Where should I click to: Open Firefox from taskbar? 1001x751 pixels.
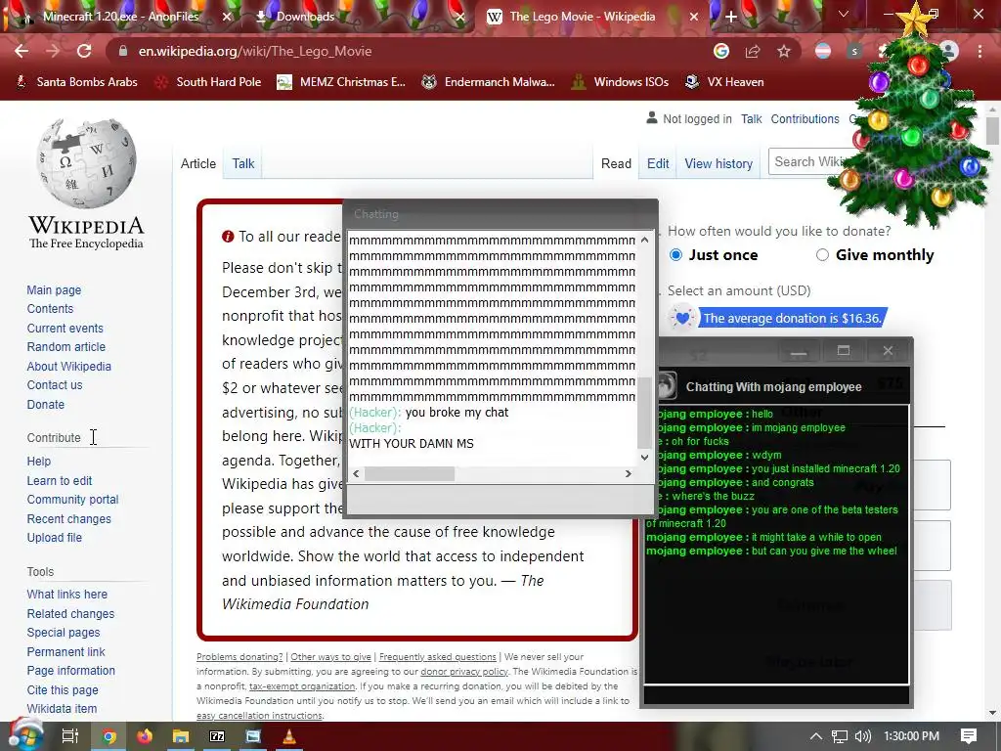[145, 736]
